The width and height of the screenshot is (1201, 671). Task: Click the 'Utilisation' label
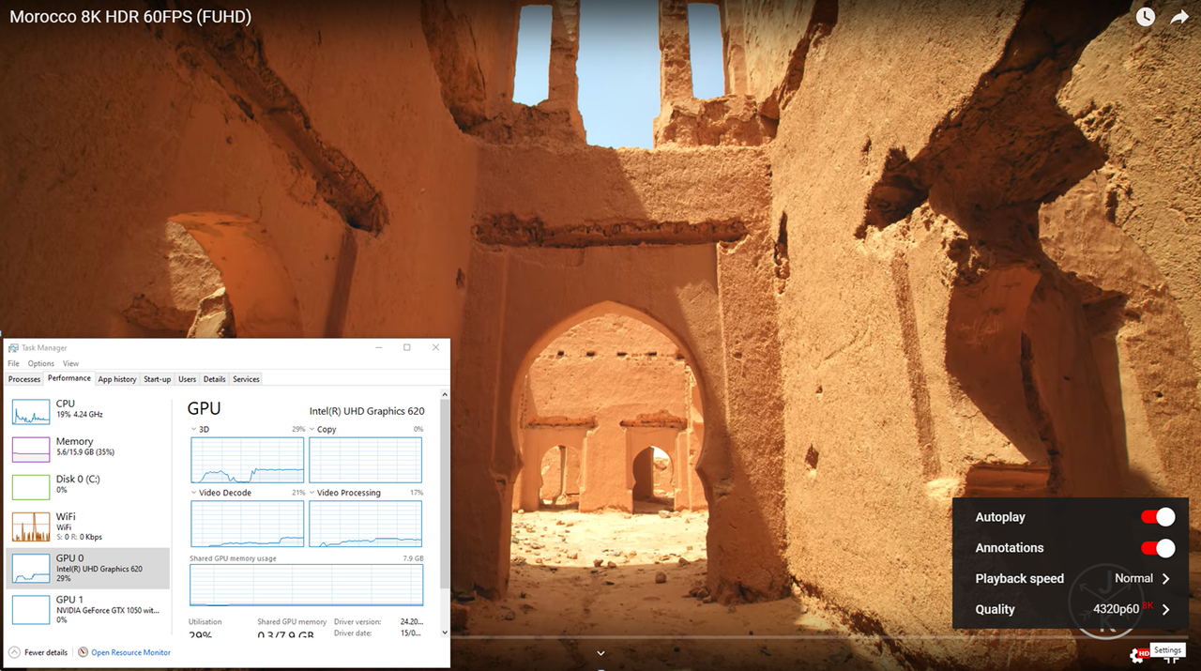tap(205, 621)
